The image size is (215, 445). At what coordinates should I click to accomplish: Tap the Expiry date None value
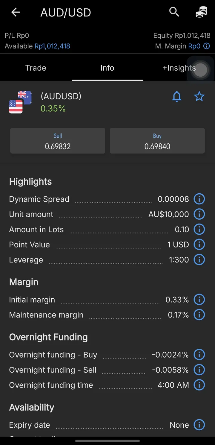tap(179, 425)
